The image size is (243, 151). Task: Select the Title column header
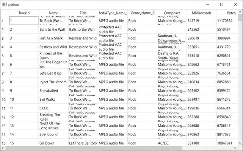click(x=83, y=13)
